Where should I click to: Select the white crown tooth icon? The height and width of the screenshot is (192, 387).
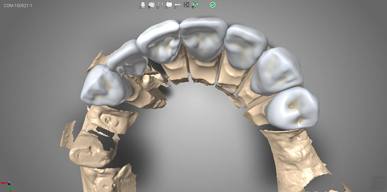(x=169, y=4)
